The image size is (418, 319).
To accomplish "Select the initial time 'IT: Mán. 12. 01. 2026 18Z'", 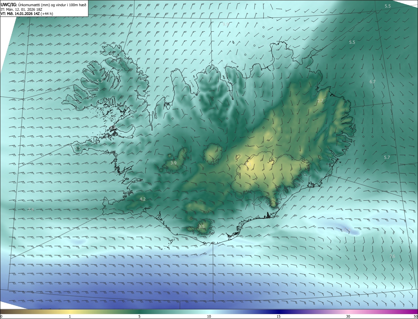I will tap(21, 9).
